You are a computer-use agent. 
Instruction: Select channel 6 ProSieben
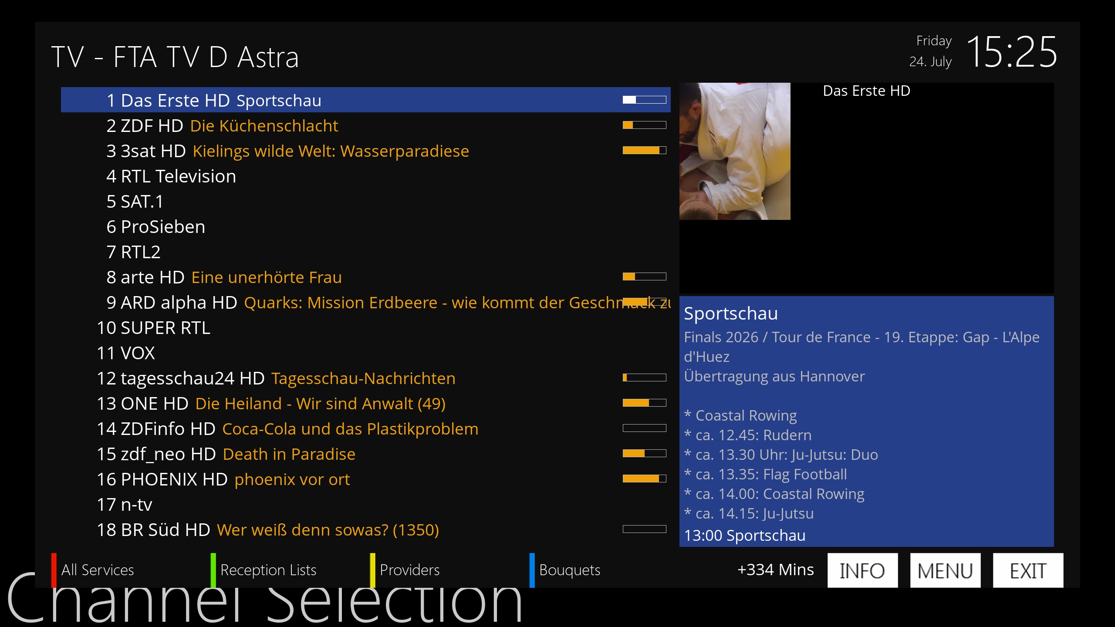(x=365, y=226)
